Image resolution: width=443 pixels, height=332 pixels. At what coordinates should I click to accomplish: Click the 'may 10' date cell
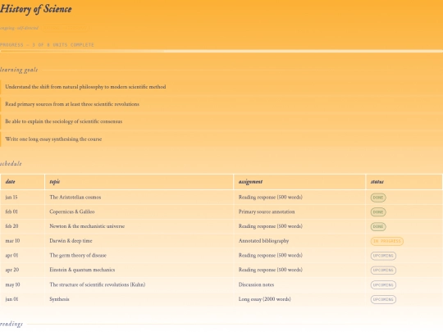point(23,284)
